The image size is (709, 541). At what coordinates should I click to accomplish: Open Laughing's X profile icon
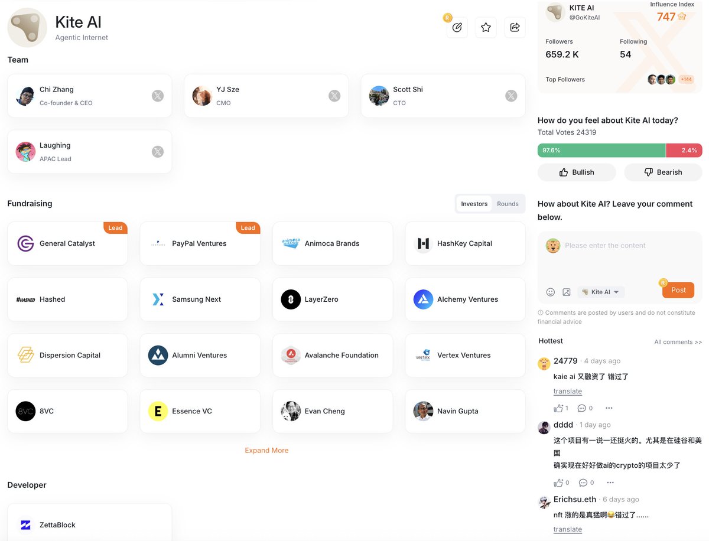coord(157,152)
